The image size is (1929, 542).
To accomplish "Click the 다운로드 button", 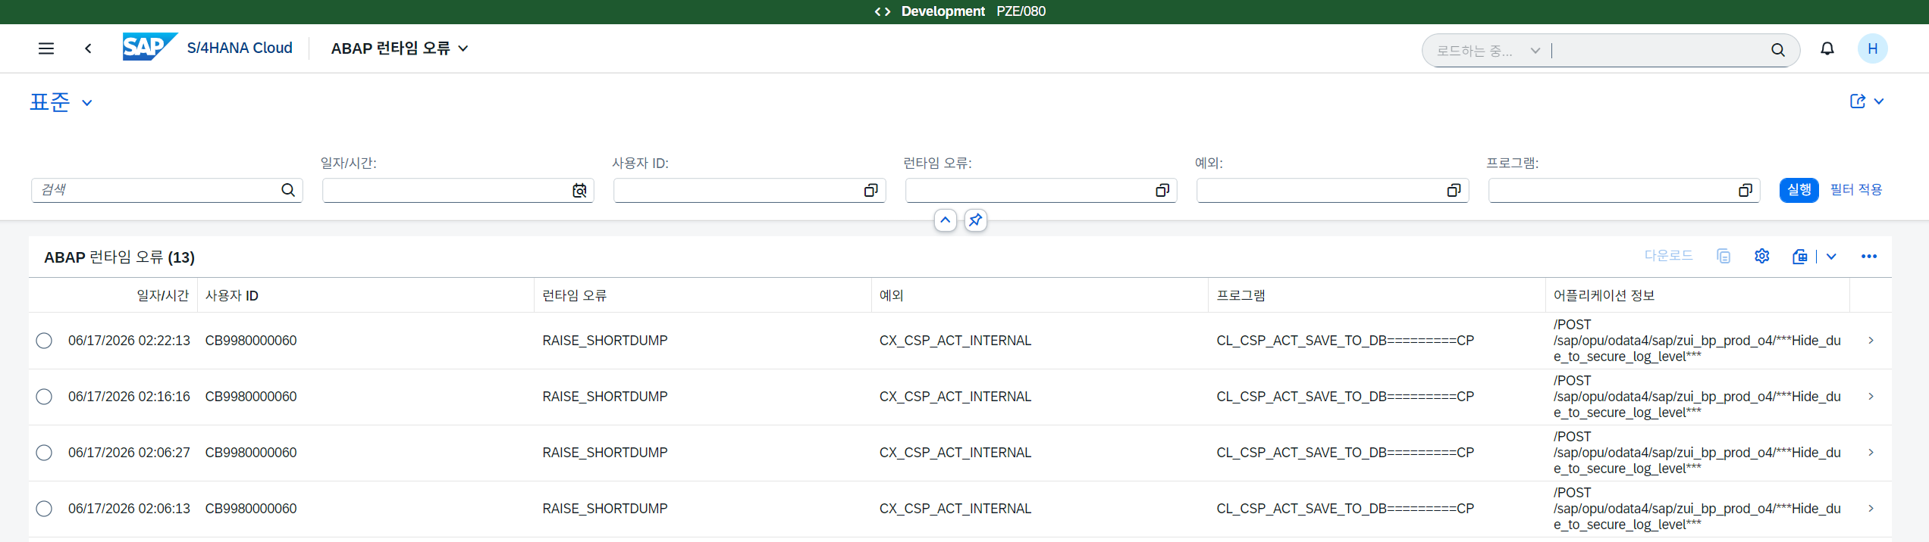I will [x=1668, y=256].
